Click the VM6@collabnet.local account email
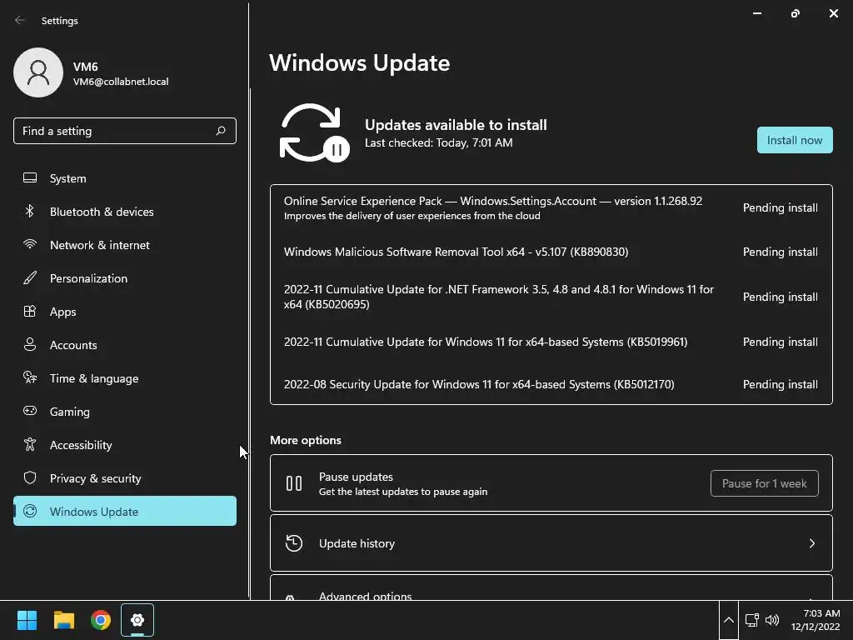Viewport: 853px width, 640px height. 121,82
